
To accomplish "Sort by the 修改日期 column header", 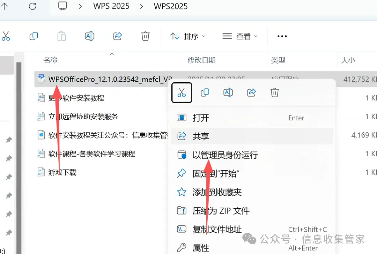I will pyautogui.click(x=201, y=60).
